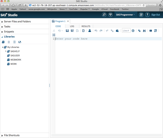Screen dimensions: 163x138
Task: Select the SASUSER library
Action: tap(15, 56)
